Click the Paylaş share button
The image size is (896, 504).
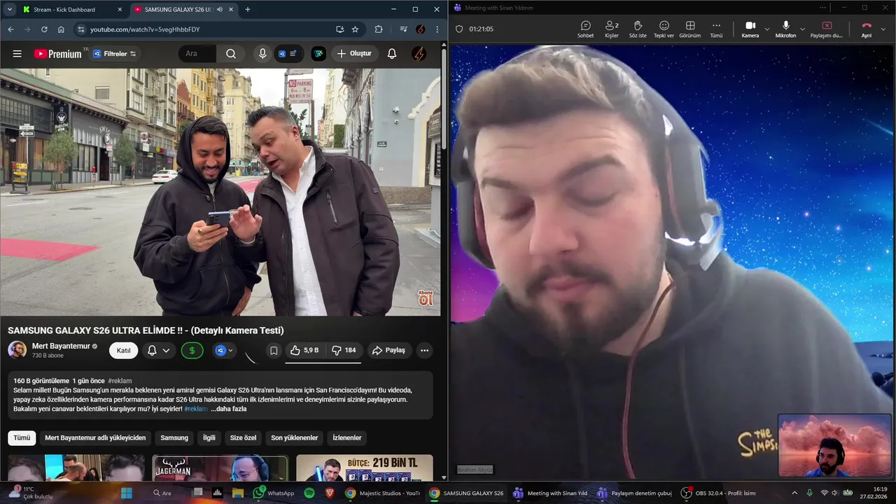point(388,351)
